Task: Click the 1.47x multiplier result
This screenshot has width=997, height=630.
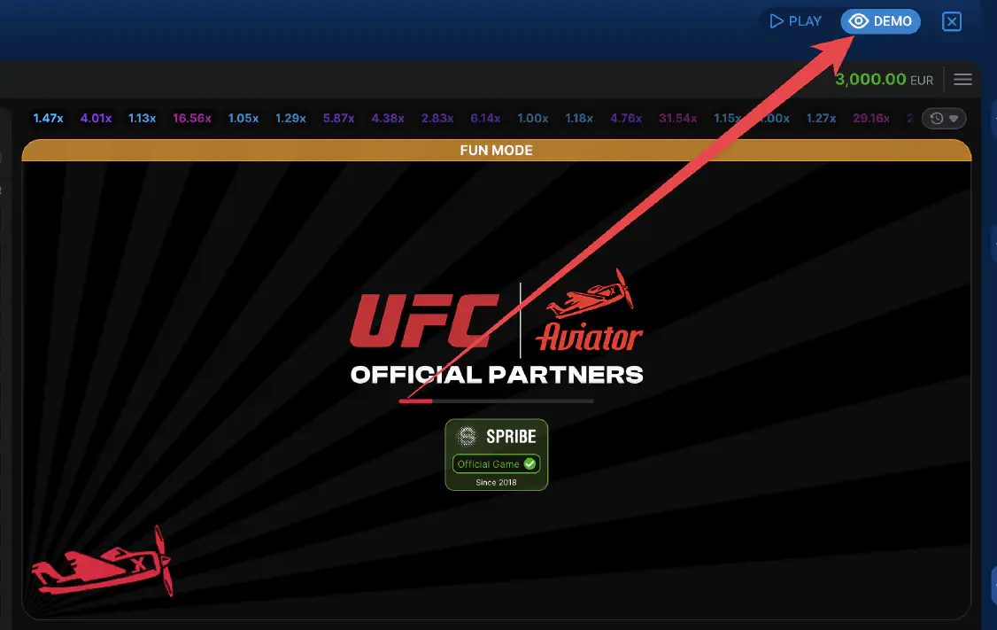Action: pyautogui.click(x=49, y=119)
